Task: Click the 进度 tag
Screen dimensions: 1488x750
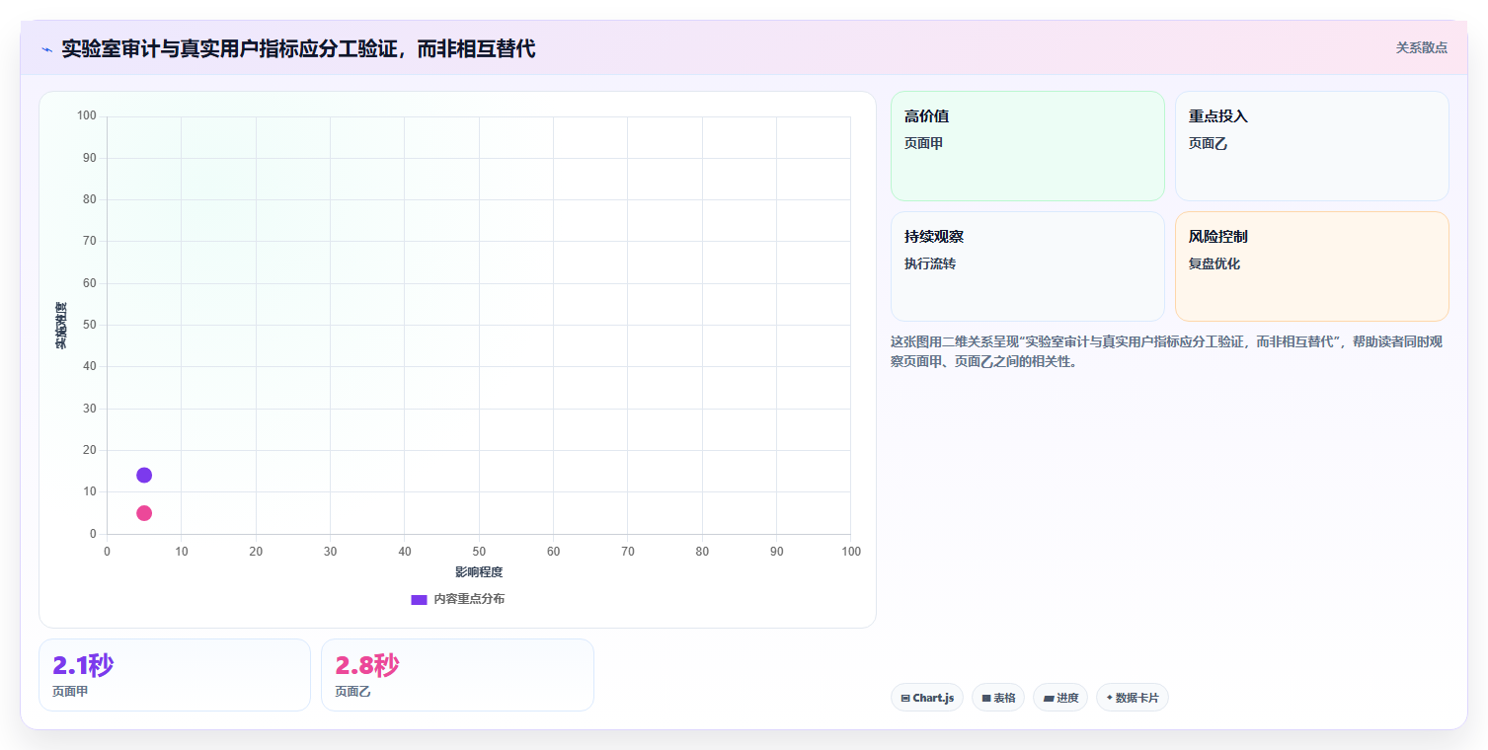Action: [x=1060, y=698]
